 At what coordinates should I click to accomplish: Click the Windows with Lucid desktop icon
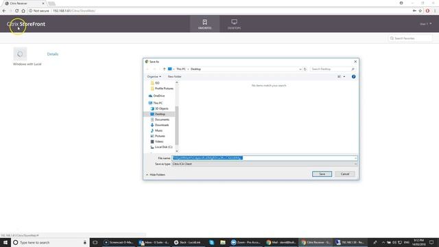click(x=20, y=54)
